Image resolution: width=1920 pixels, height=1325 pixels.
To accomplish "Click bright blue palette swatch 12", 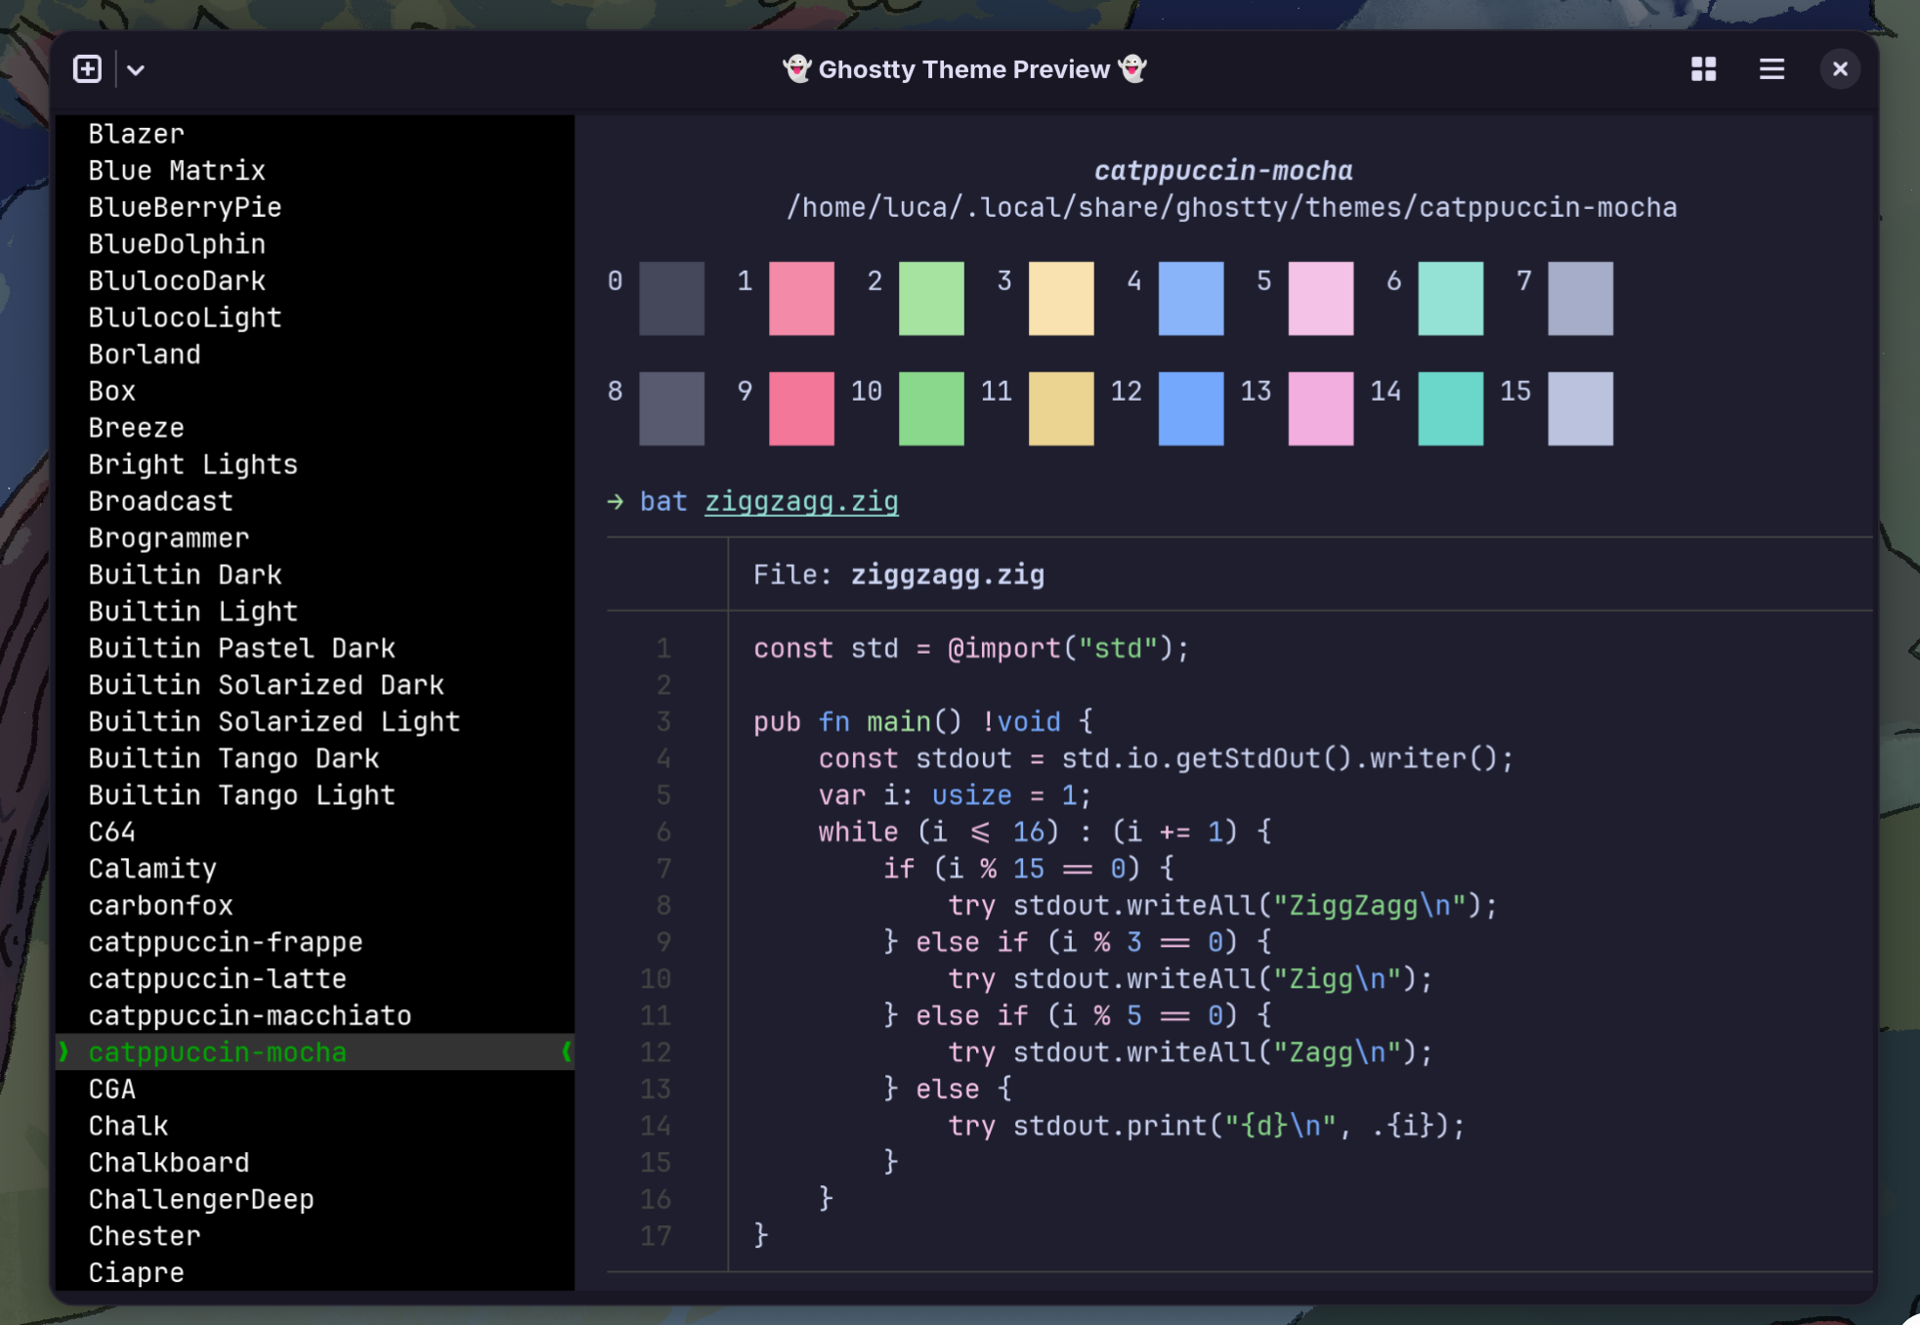I will point(1191,408).
